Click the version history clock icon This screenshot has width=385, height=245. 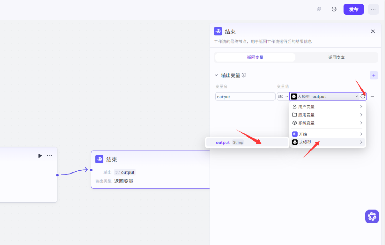point(334,9)
